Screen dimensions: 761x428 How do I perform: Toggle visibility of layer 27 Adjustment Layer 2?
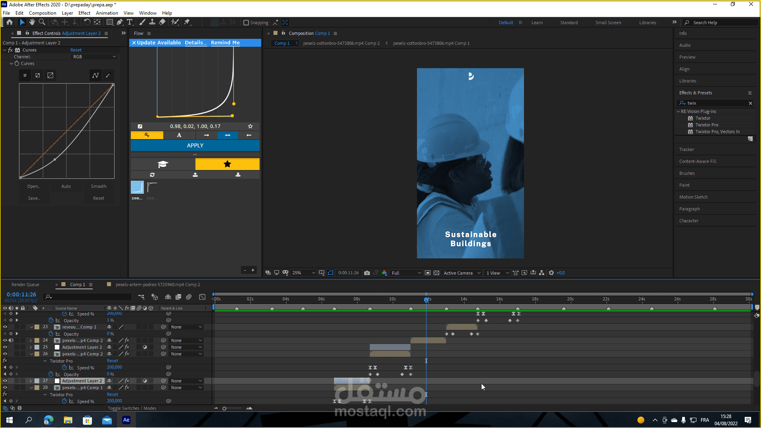5,381
